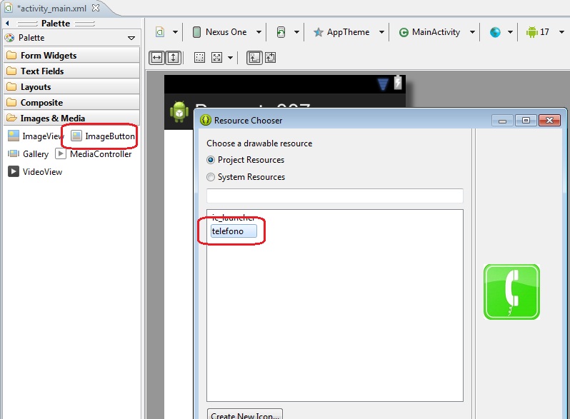570x419 pixels.
Task: Click the dotted-square margins icon
Action: coord(199,57)
